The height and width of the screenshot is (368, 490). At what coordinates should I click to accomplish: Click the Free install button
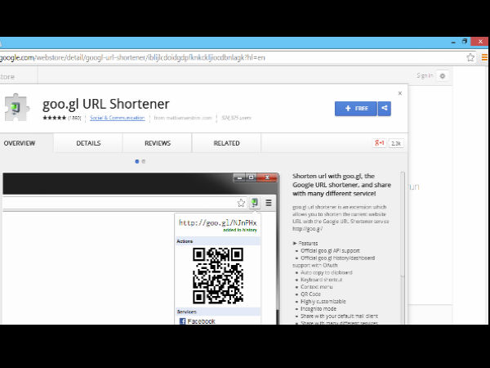tap(355, 108)
